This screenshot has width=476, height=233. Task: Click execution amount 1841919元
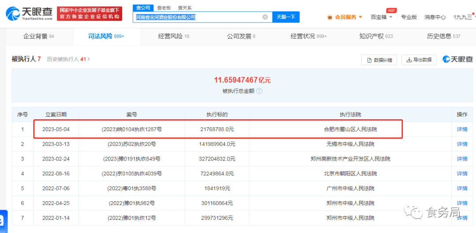coord(217,189)
